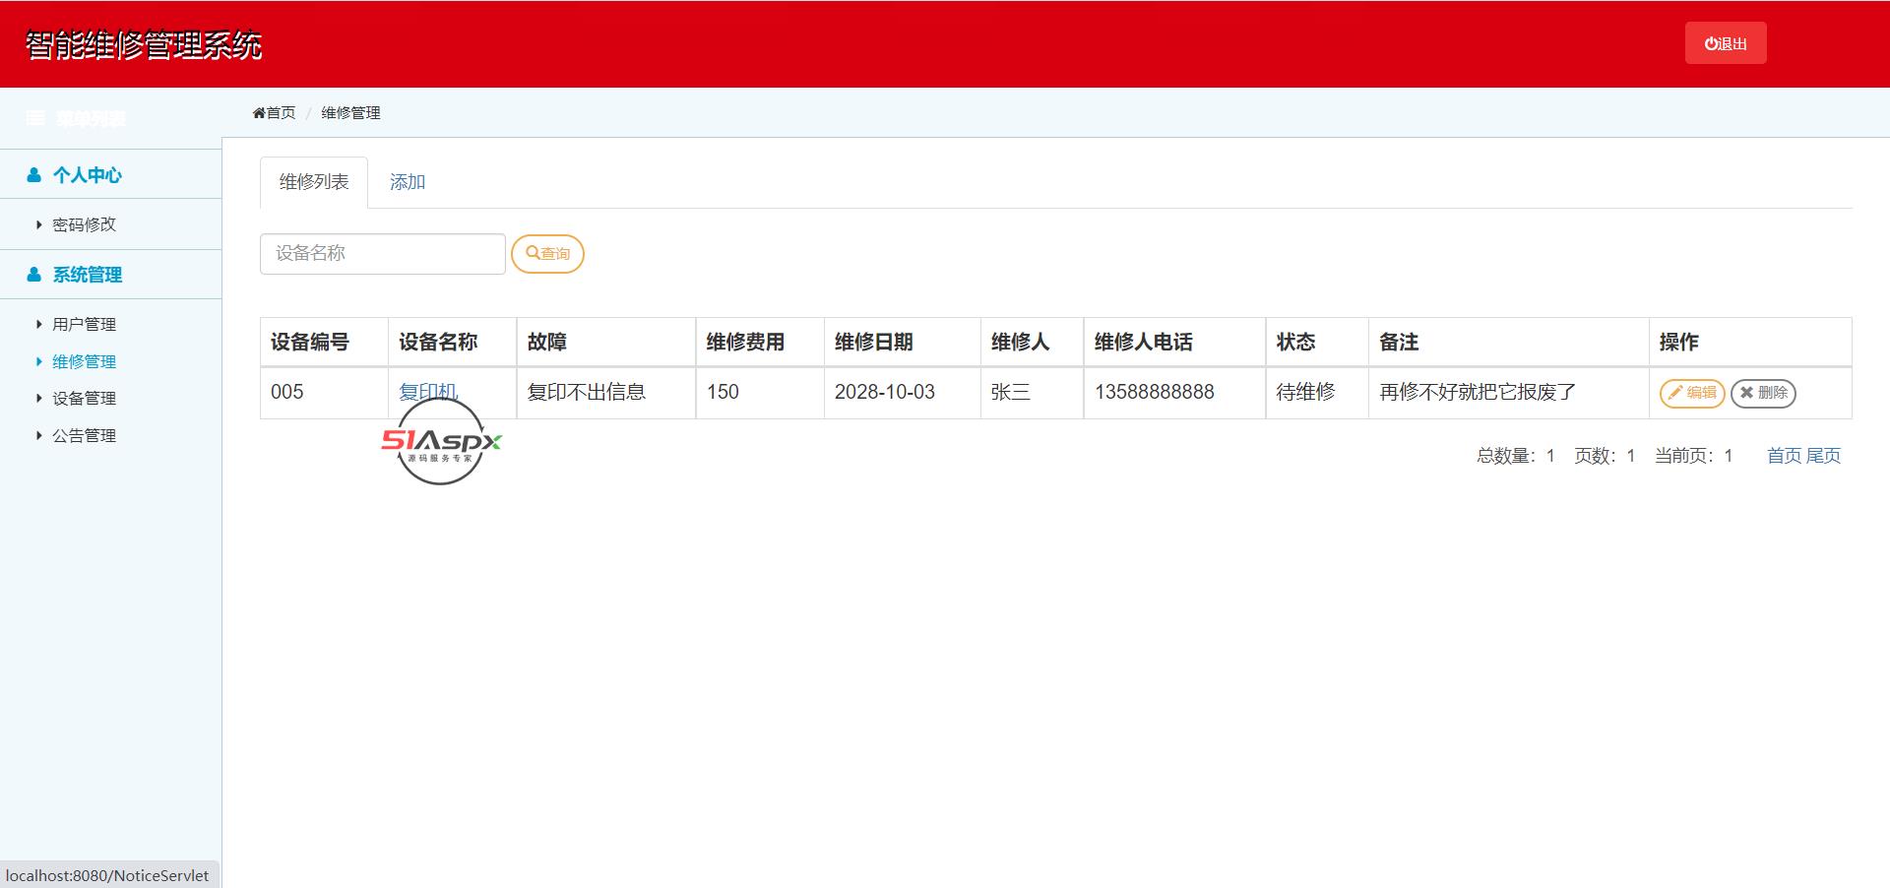Click the 智能维修管理系统 title
The height and width of the screenshot is (888, 1890).
click(144, 45)
